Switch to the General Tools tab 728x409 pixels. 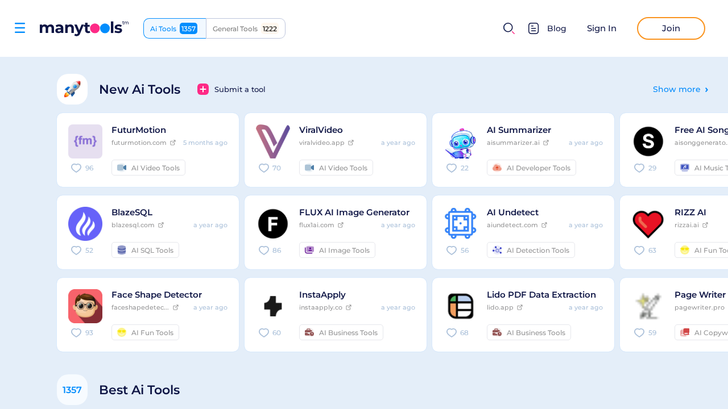tap(246, 28)
